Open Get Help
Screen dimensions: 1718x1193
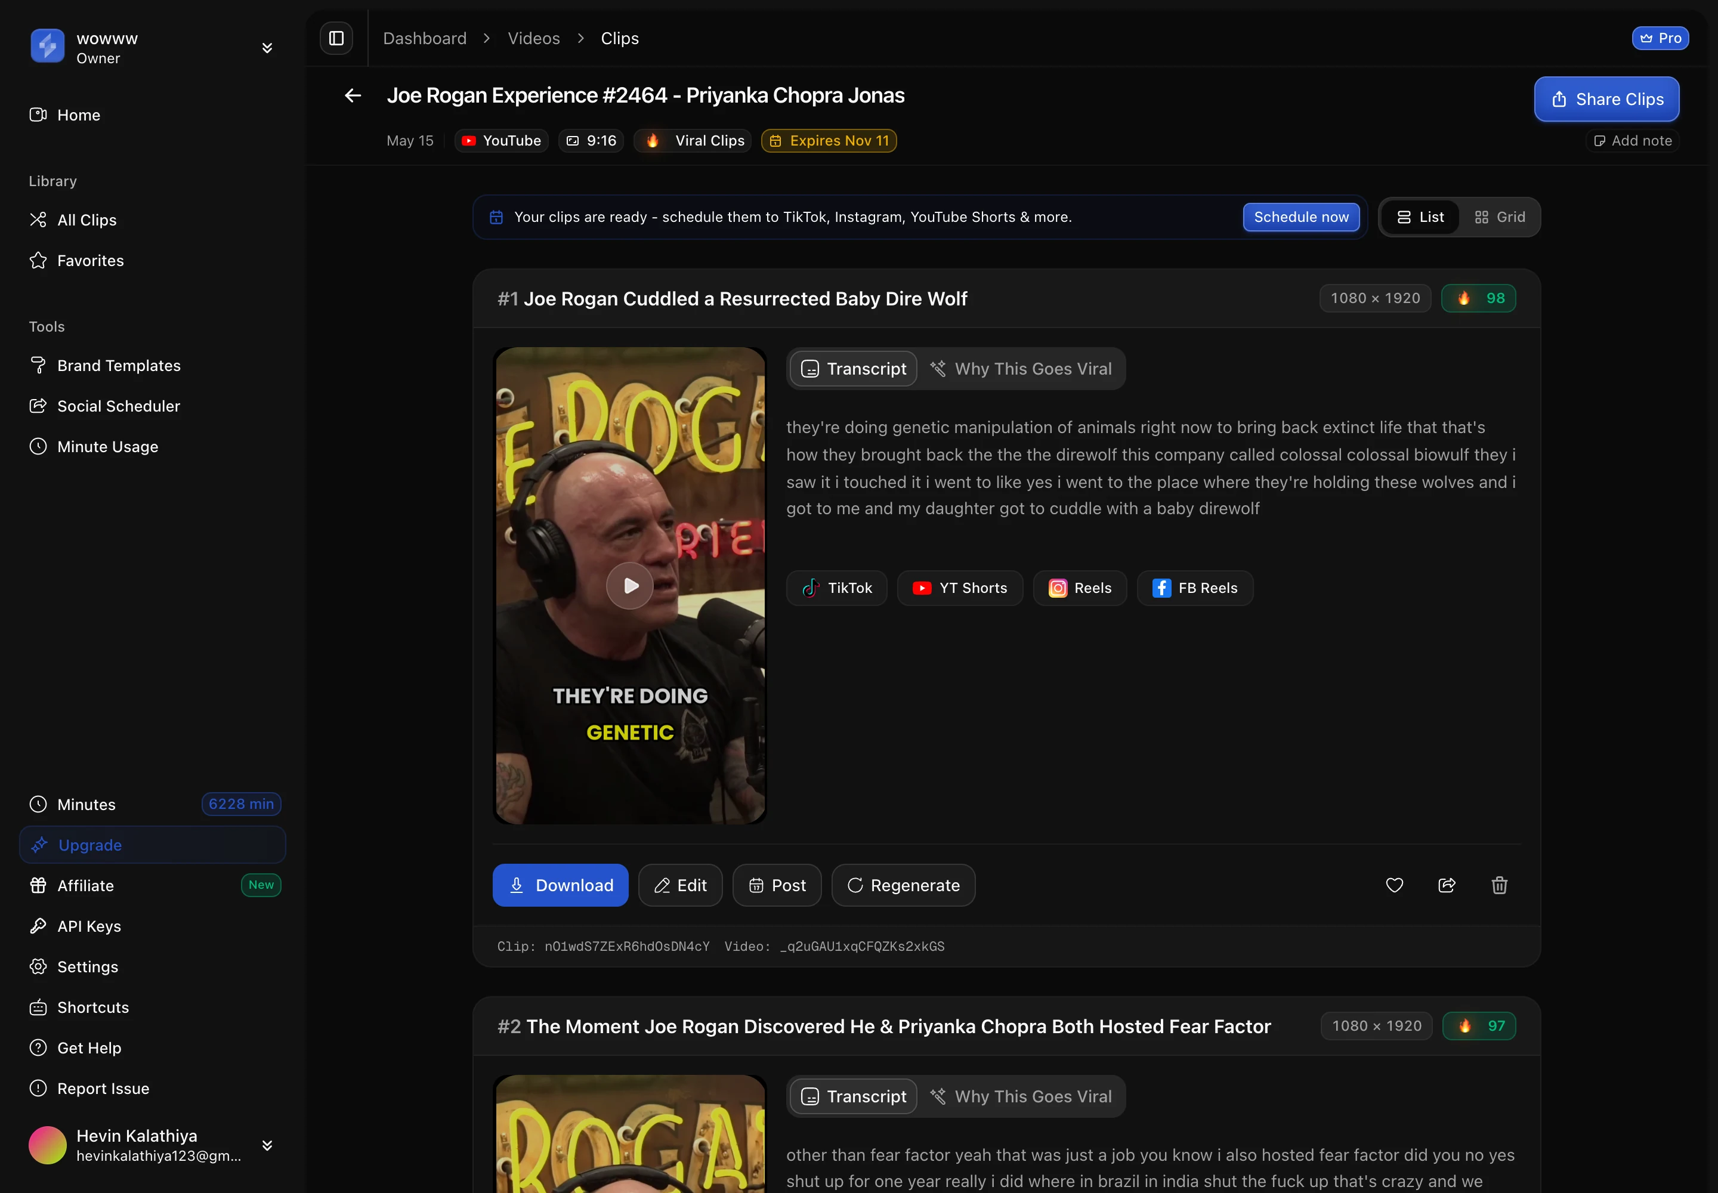153,1047
